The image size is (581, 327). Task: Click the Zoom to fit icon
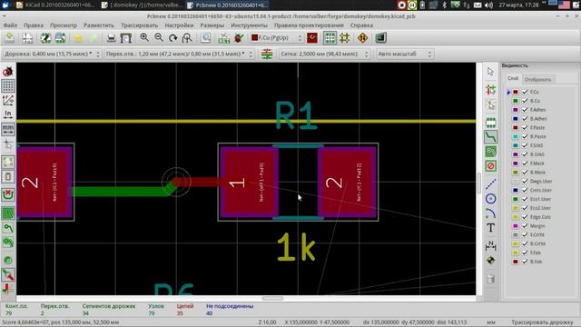coord(187,37)
